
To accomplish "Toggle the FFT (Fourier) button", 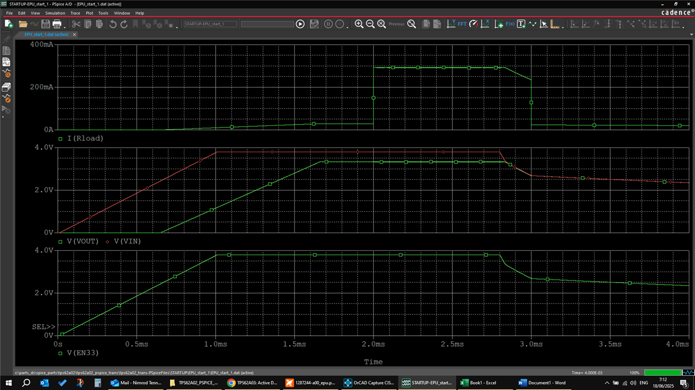I will pos(462,24).
